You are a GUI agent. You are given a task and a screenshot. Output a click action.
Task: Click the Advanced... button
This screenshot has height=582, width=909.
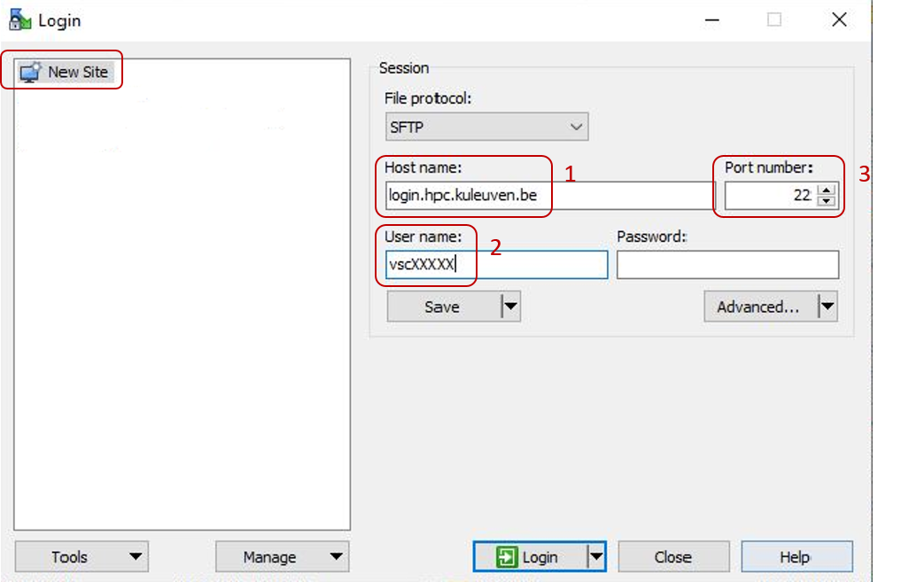click(x=760, y=307)
